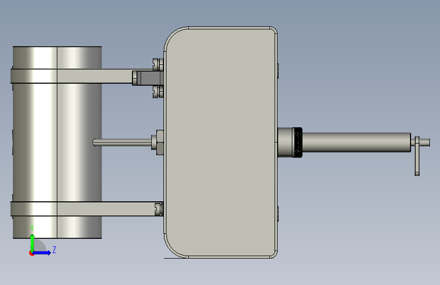Image resolution: width=440 pixels, height=285 pixels.
Task: Select the large rounded rectangular housing
Action: coord(221,142)
